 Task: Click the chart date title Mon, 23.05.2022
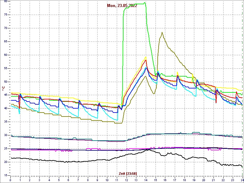(x=122, y=6)
